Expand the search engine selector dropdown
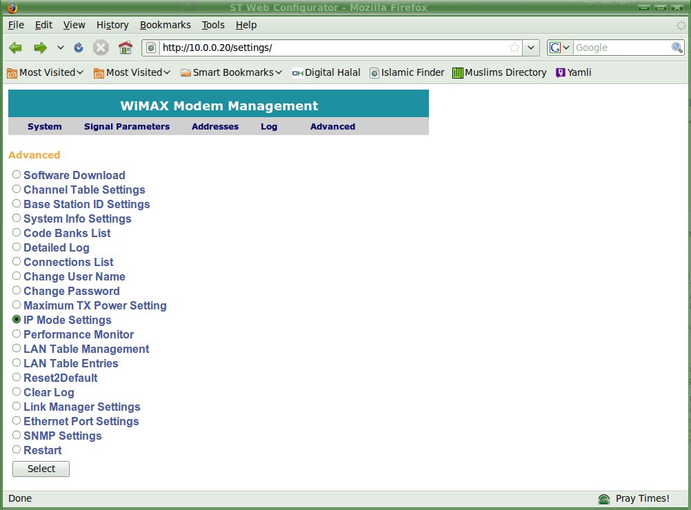This screenshot has width=691, height=510. (560, 48)
